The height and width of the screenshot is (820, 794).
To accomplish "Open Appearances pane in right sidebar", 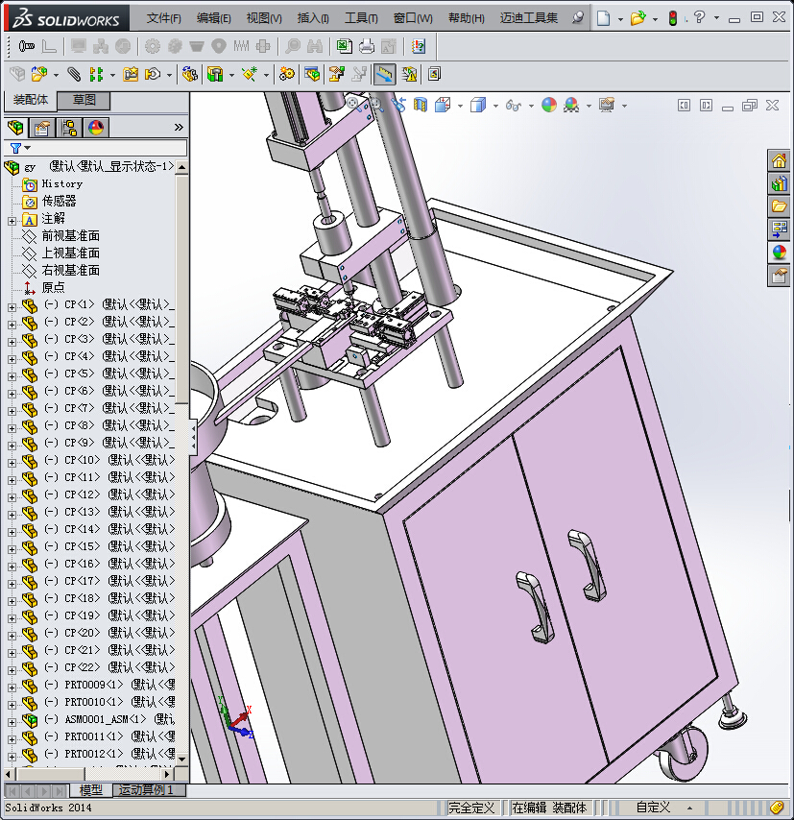I will 779,253.
